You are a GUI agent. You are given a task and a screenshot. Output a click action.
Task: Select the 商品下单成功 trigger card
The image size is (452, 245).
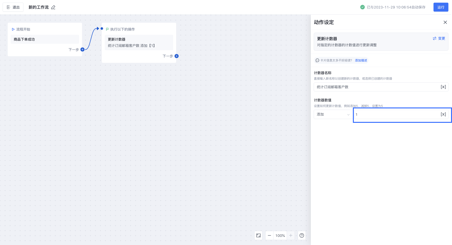coord(45,39)
